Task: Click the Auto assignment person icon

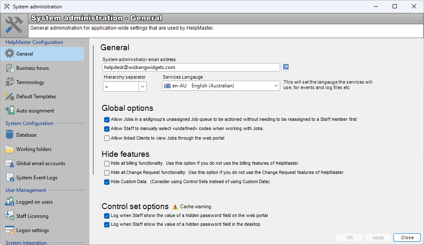Action: [x=10, y=110]
